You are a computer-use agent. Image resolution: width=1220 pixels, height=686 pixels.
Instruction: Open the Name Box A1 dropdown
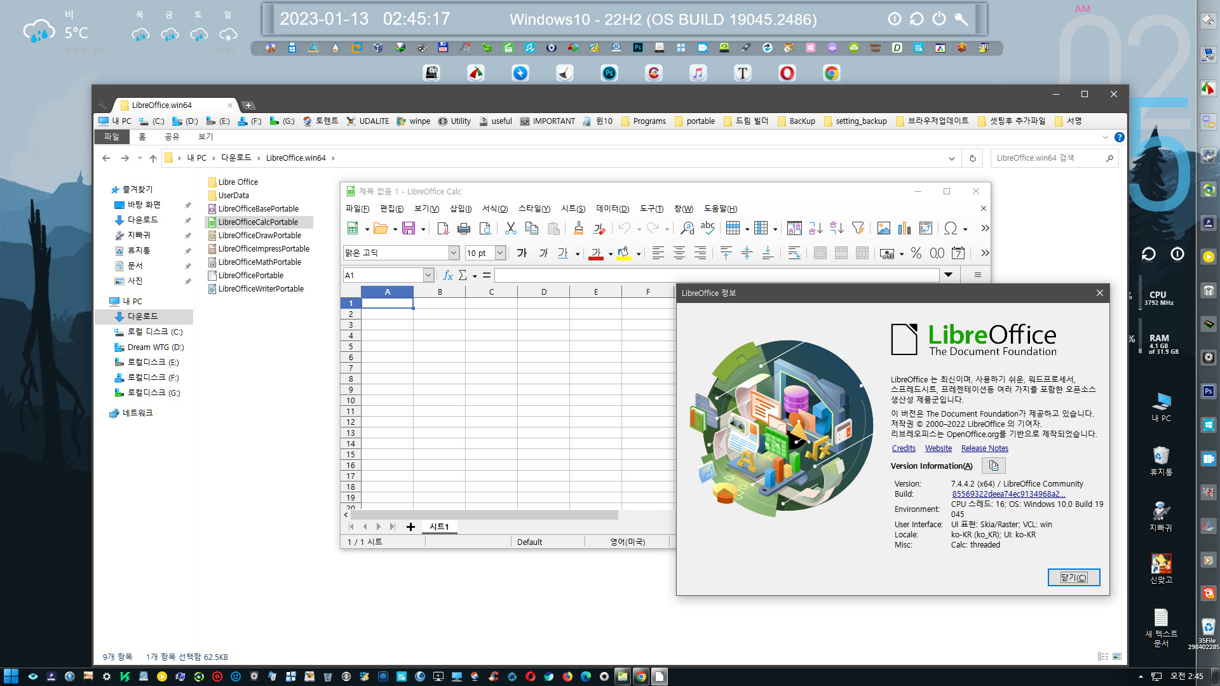(x=428, y=276)
